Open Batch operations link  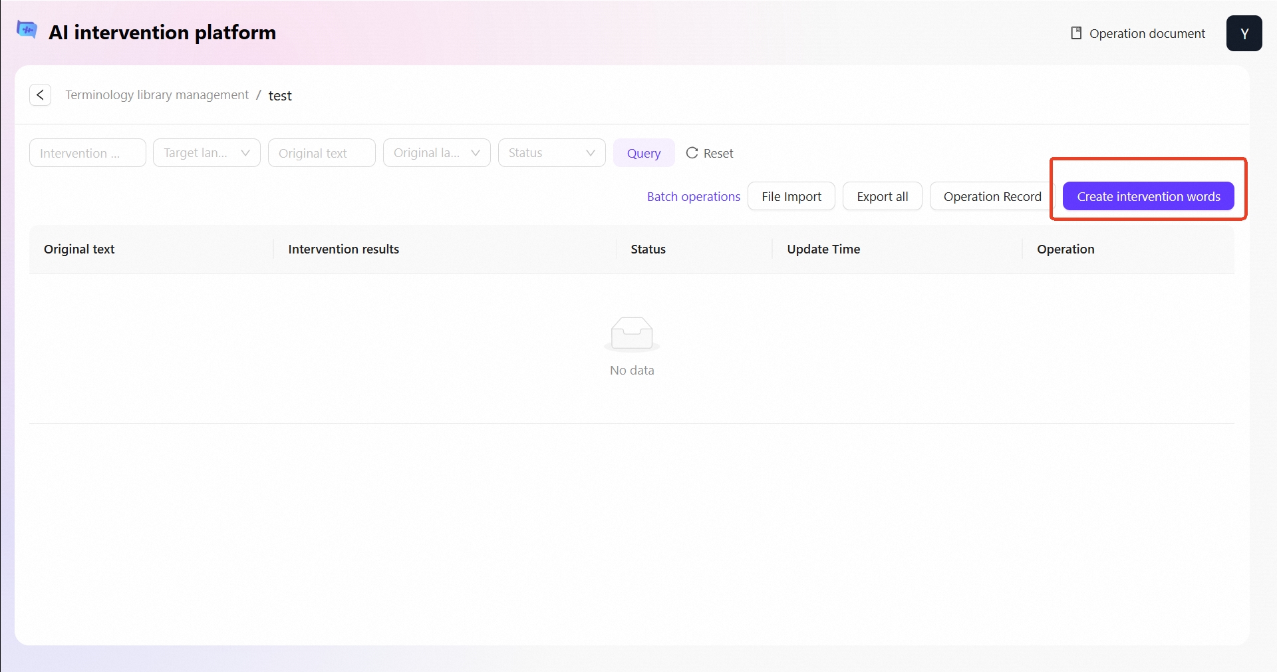(693, 196)
